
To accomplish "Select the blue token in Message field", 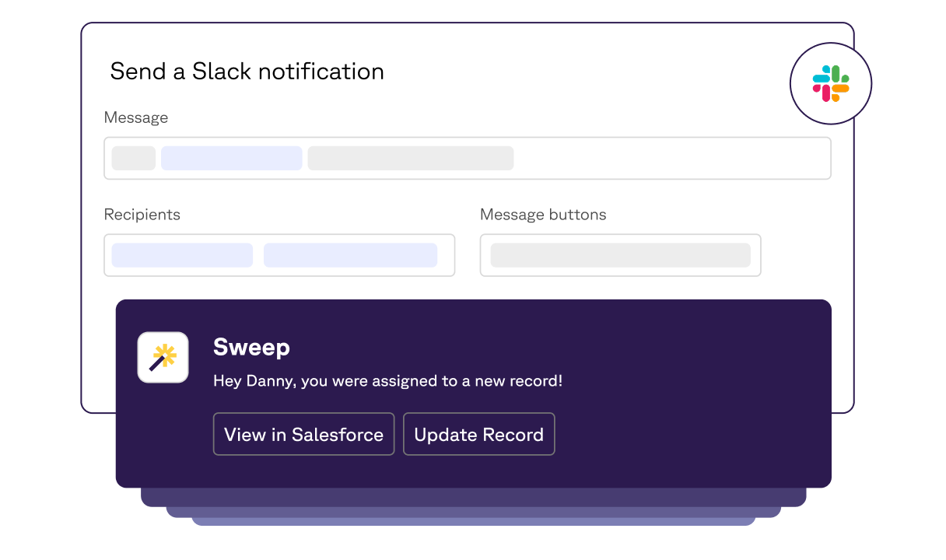I will 231,158.
